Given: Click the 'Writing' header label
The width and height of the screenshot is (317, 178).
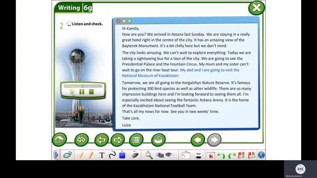Looking at the screenshot, I should click(x=69, y=8).
